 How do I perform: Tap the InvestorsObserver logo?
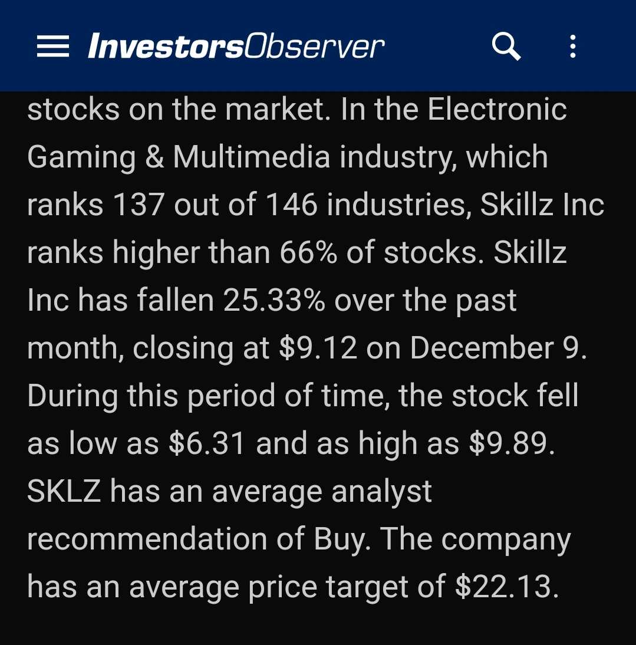[x=236, y=46]
